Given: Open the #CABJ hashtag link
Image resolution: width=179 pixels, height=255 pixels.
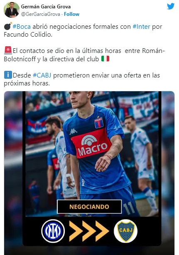Looking at the screenshot, I should tap(42, 75).
